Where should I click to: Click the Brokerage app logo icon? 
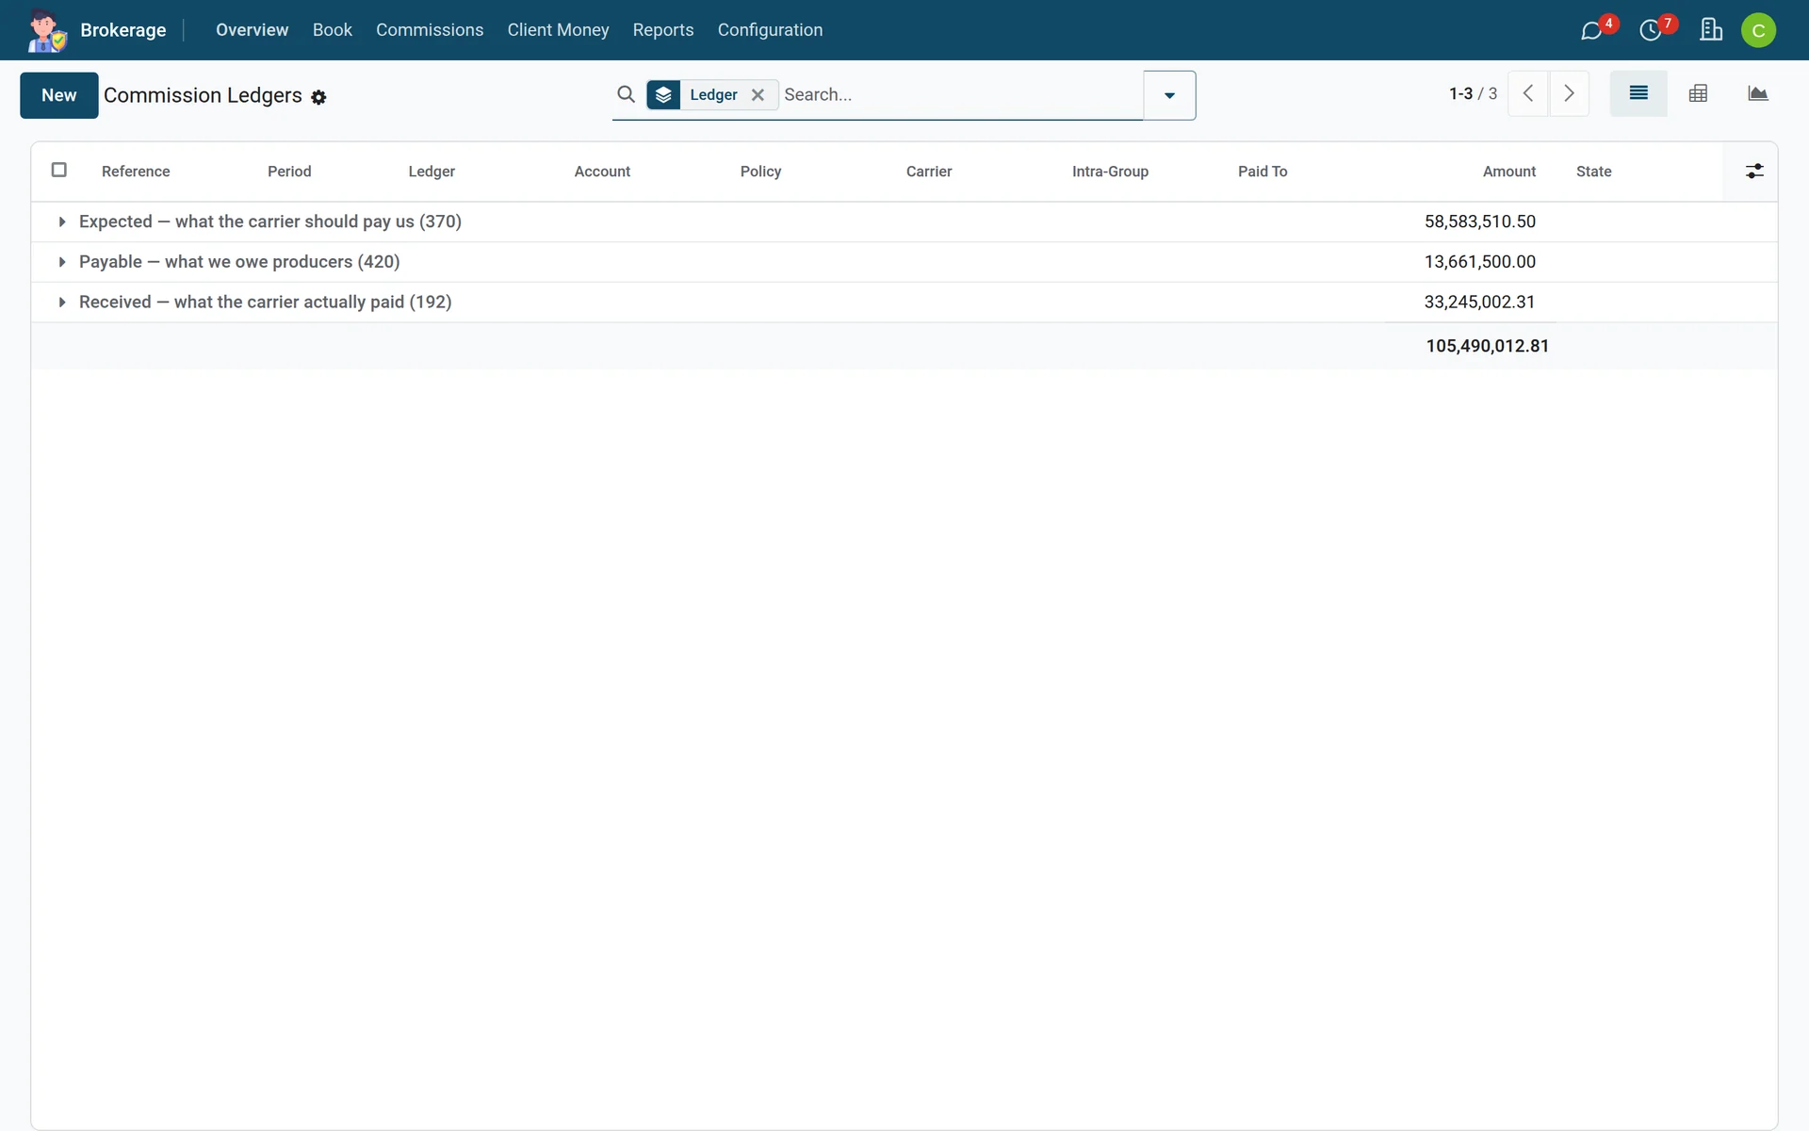(x=46, y=30)
